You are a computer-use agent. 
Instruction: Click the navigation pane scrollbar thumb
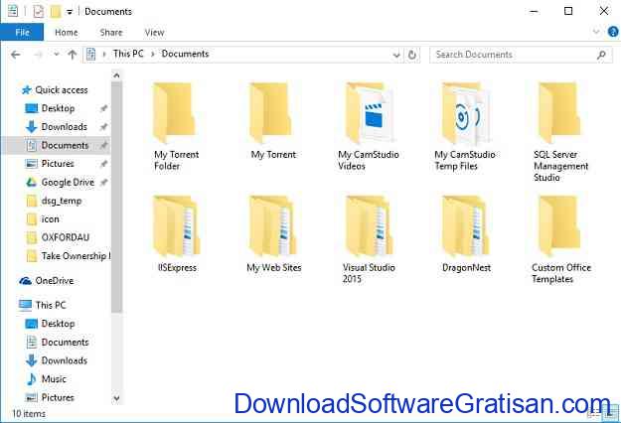click(116, 197)
